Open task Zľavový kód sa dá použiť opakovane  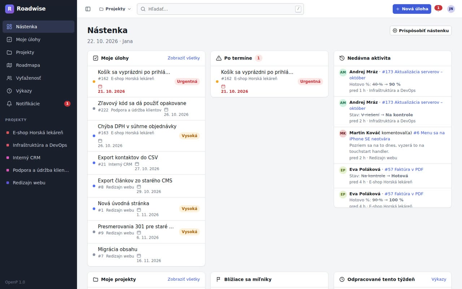(x=142, y=103)
